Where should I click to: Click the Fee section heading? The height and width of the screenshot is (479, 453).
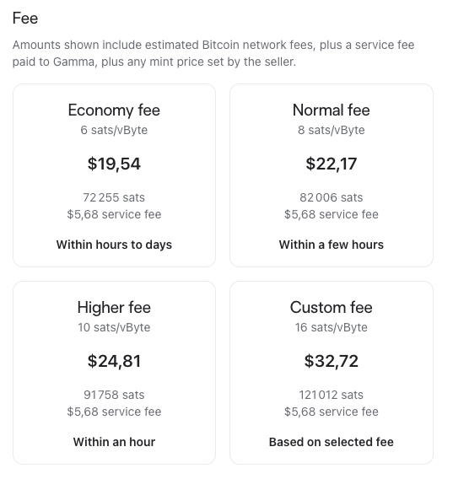click(x=25, y=19)
